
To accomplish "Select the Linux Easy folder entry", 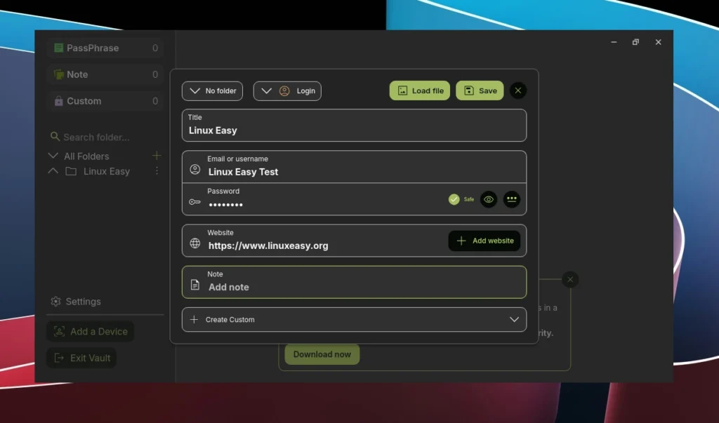I will 107,170.
